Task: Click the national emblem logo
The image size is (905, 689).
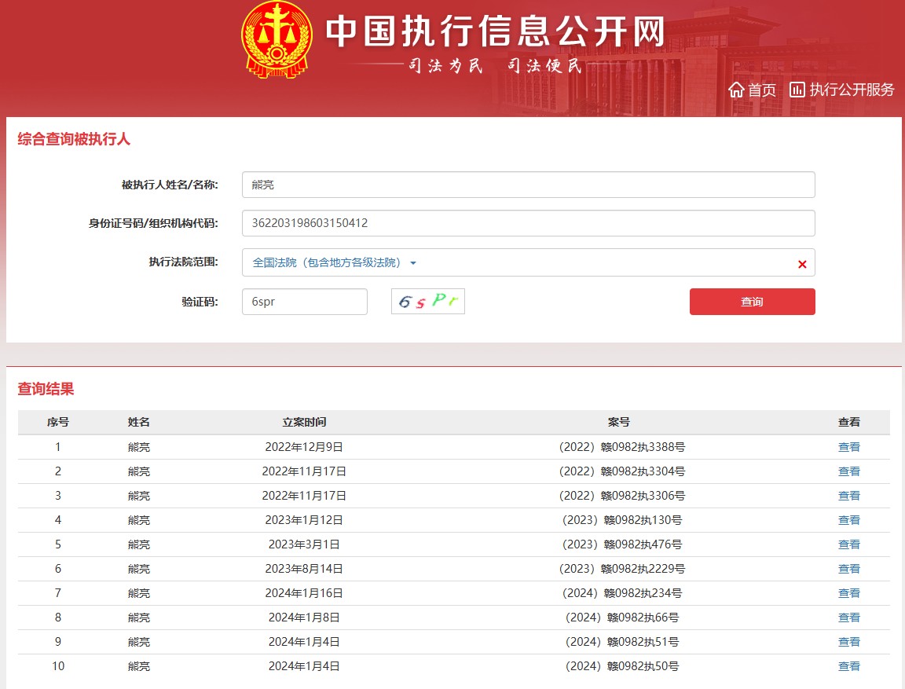Action: coord(277,40)
